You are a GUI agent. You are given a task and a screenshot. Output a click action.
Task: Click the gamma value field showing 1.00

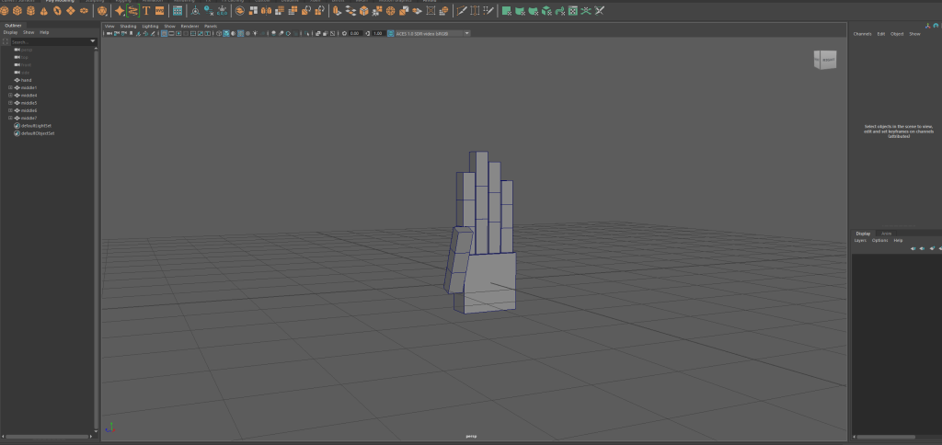(x=378, y=33)
